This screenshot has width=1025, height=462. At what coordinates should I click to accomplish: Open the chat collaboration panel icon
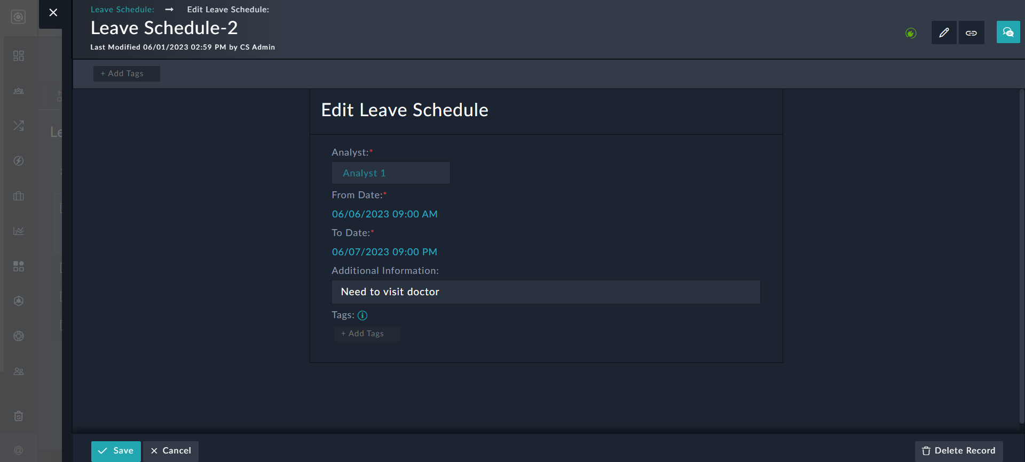[1008, 32]
